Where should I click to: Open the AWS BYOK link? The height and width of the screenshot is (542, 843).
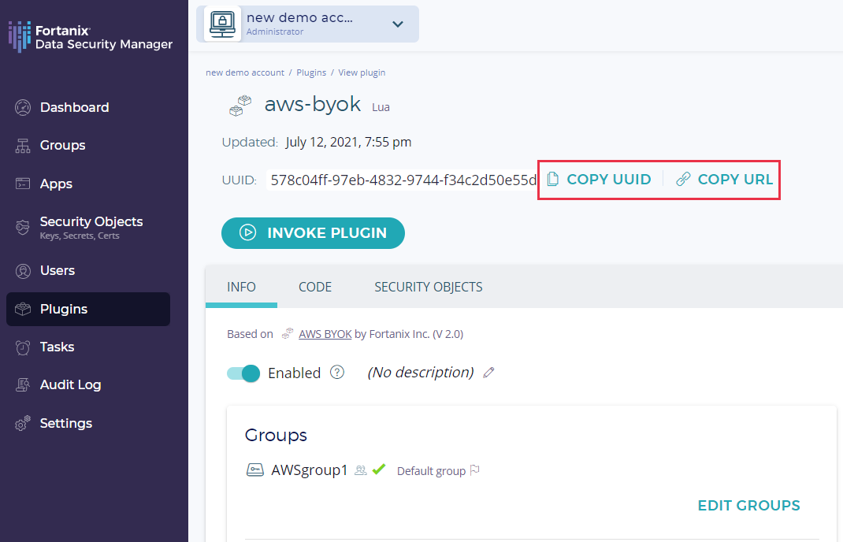pyautogui.click(x=325, y=334)
